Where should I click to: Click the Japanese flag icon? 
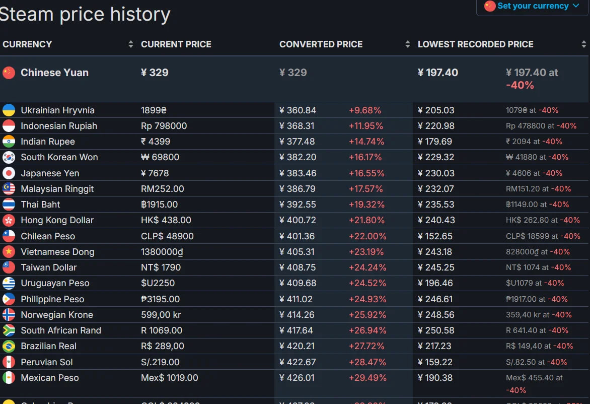pos(9,173)
